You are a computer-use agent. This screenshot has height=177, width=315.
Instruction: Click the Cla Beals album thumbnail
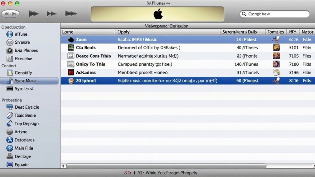coord(71,48)
